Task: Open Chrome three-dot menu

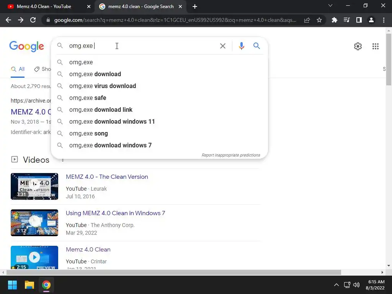Action: coord(384,20)
